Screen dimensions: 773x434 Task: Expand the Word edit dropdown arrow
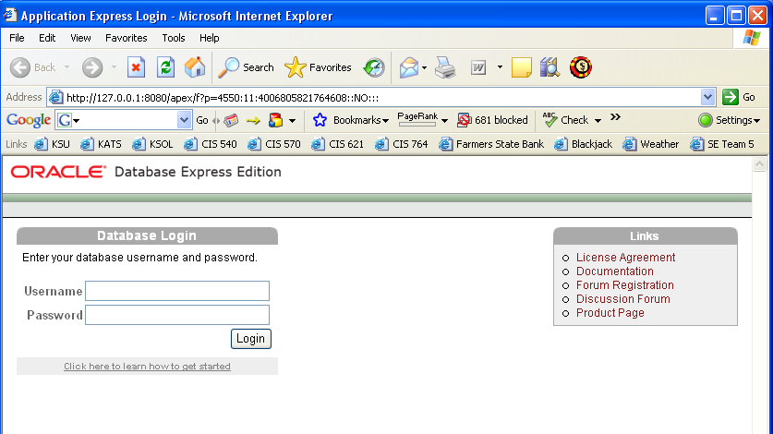[x=500, y=67]
